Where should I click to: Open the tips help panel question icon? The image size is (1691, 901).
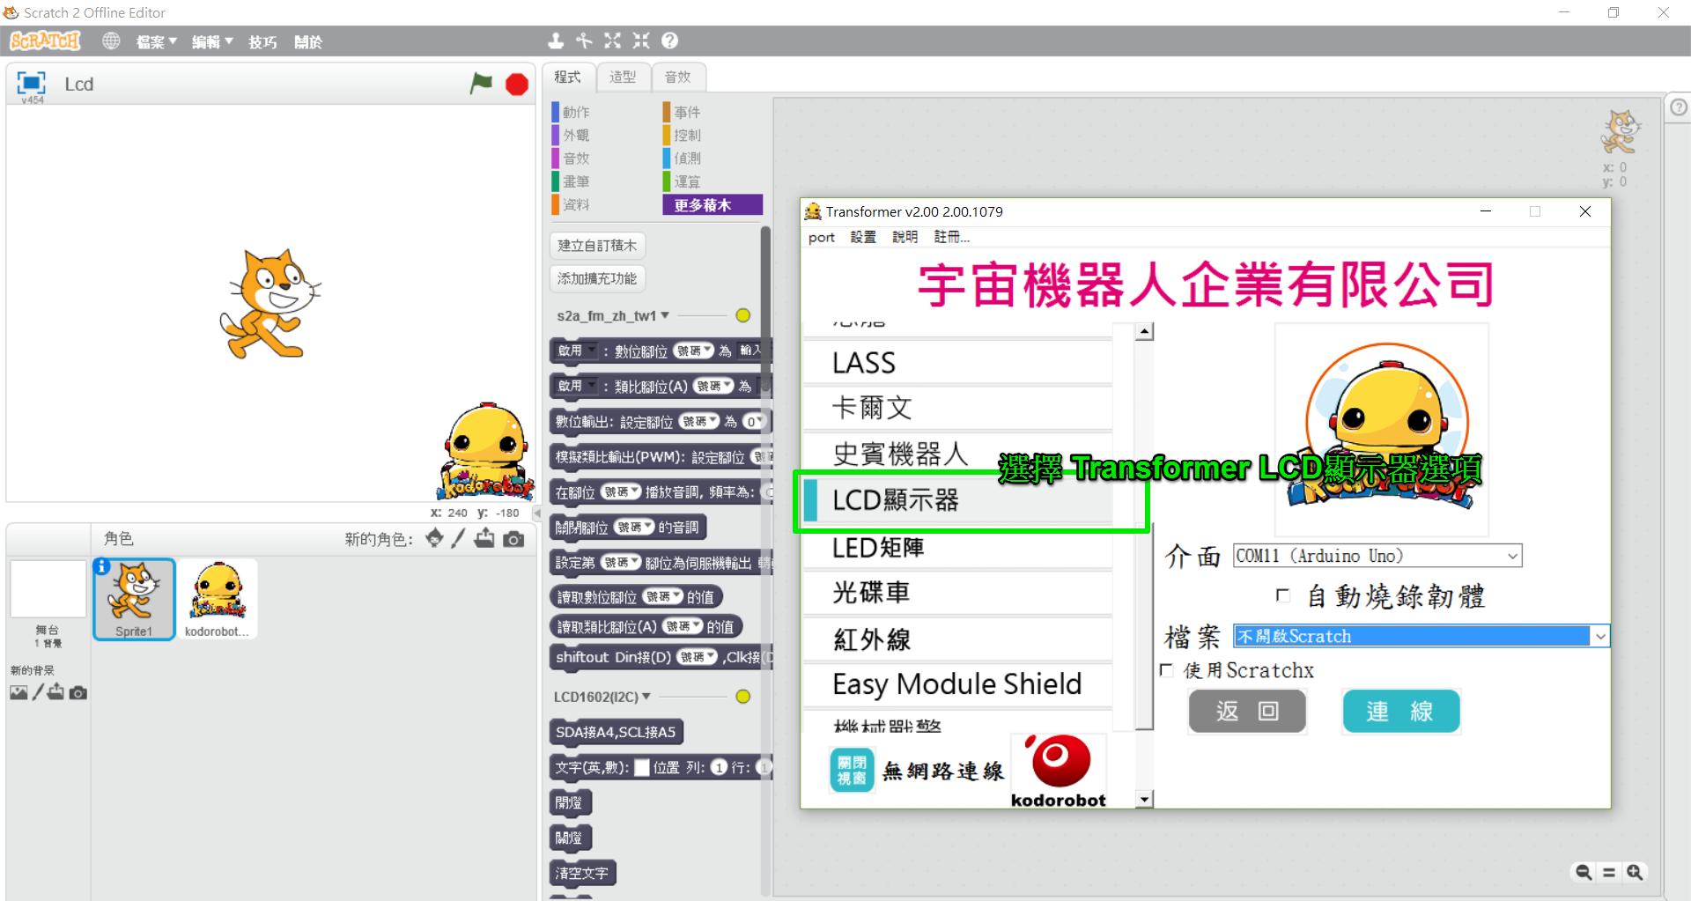click(x=1679, y=107)
